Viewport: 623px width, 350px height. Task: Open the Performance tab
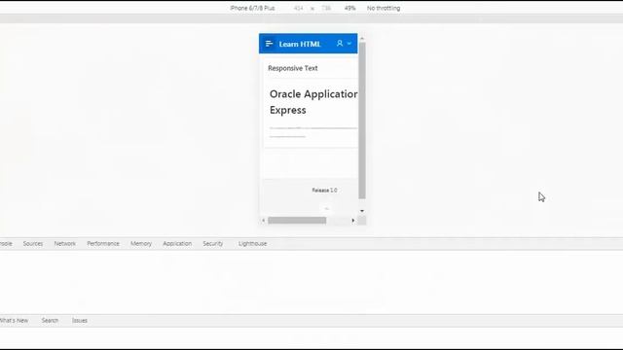tap(103, 244)
